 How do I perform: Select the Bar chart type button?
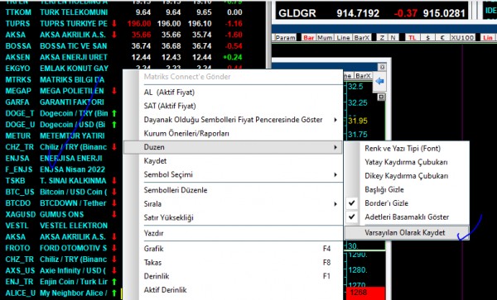308,38
